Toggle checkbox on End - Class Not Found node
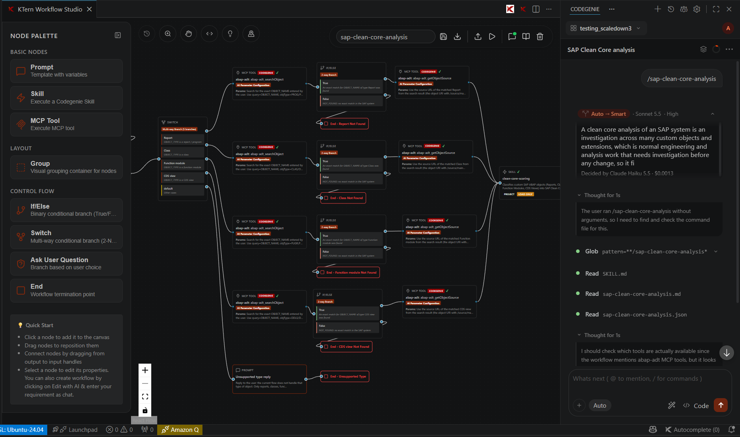Viewport: 740px width, 437px height. pyautogui.click(x=326, y=198)
